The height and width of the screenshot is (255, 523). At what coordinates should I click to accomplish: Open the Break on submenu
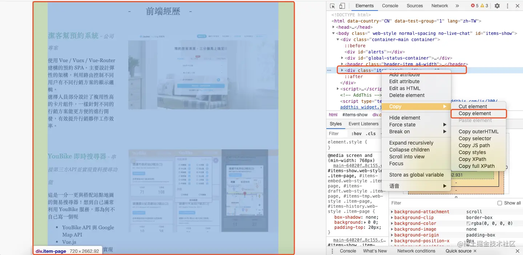click(x=416, y=131)
